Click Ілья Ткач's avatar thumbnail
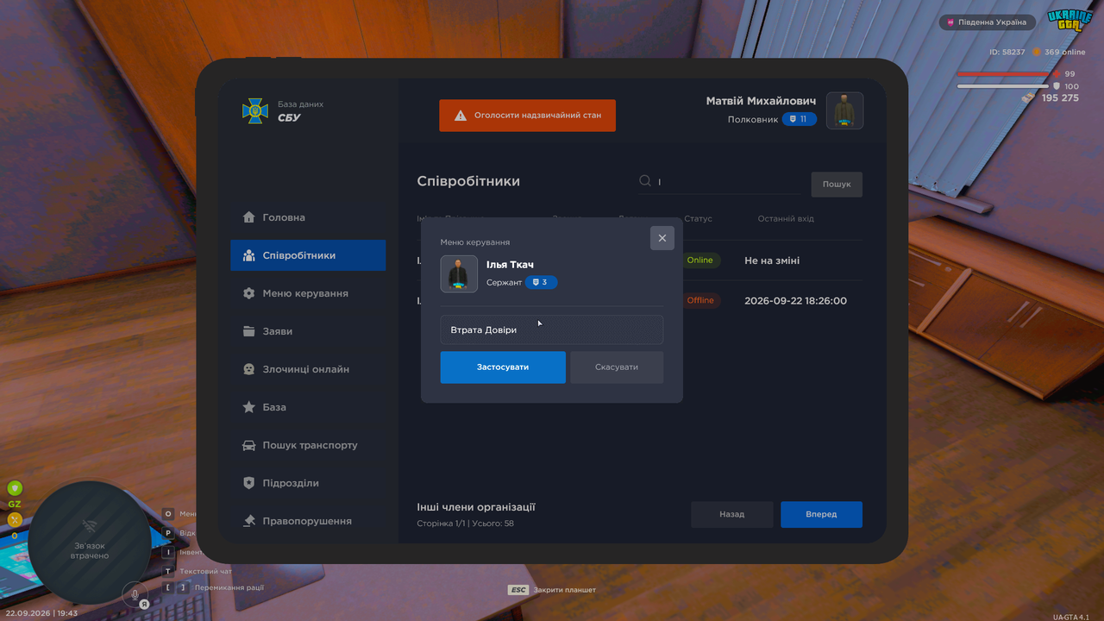Viewport: 1104px width, 621px height. [459, 274]
